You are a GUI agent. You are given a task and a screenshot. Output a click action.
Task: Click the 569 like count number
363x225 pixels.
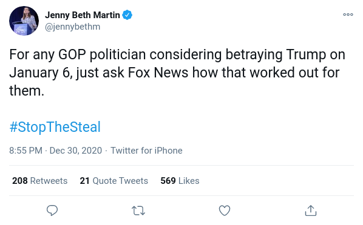(168, 181)
